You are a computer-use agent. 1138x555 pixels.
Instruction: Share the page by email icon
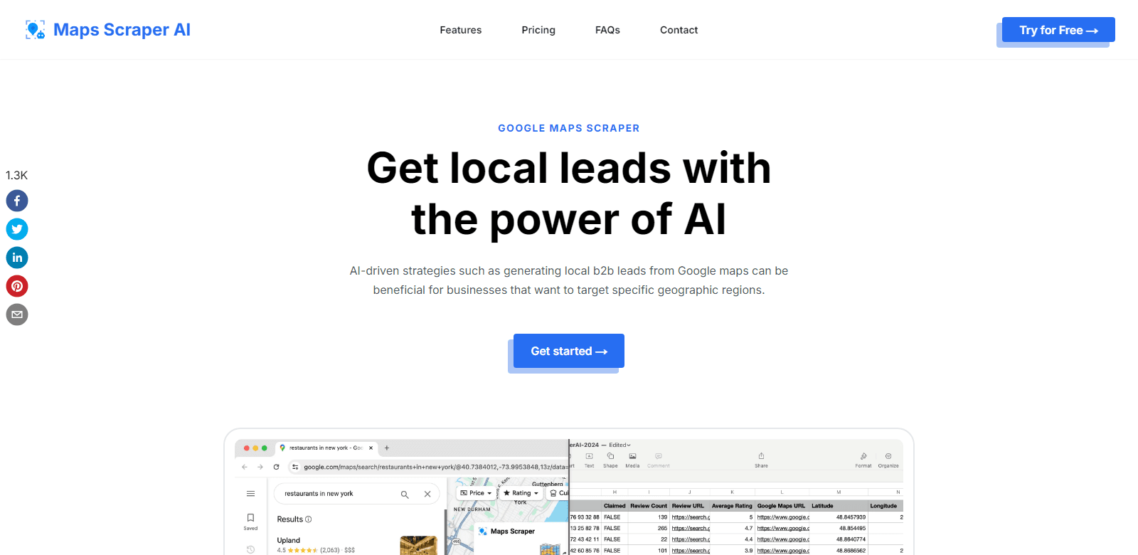tap(17, 314)
